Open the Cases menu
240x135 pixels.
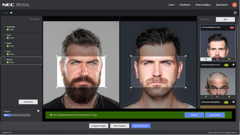coord(172,5)
